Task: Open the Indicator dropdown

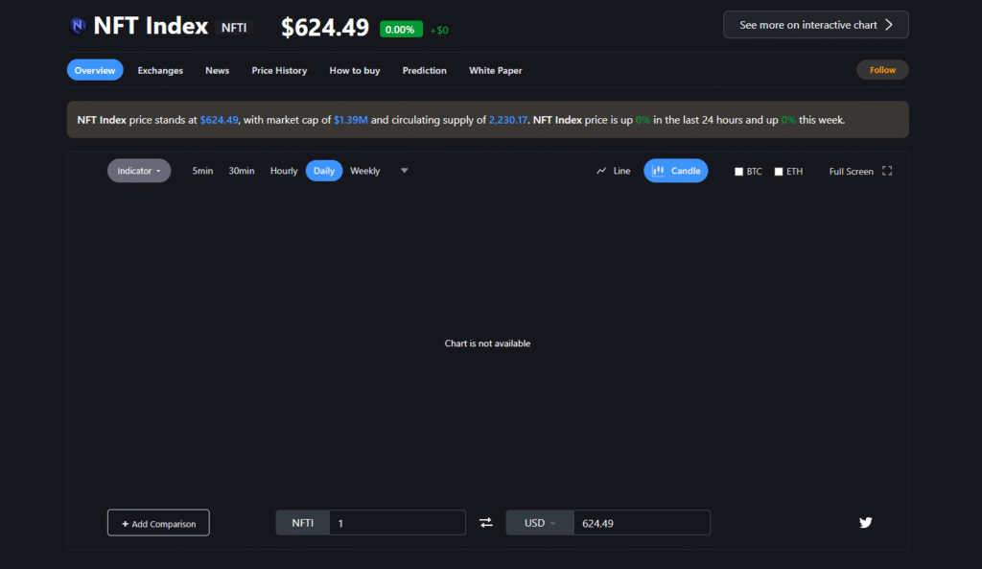Action: (139, 171)
